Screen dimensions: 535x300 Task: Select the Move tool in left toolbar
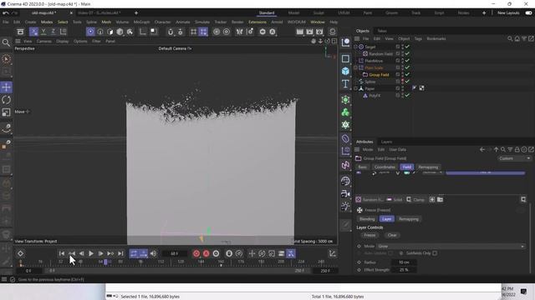point(6,87)
